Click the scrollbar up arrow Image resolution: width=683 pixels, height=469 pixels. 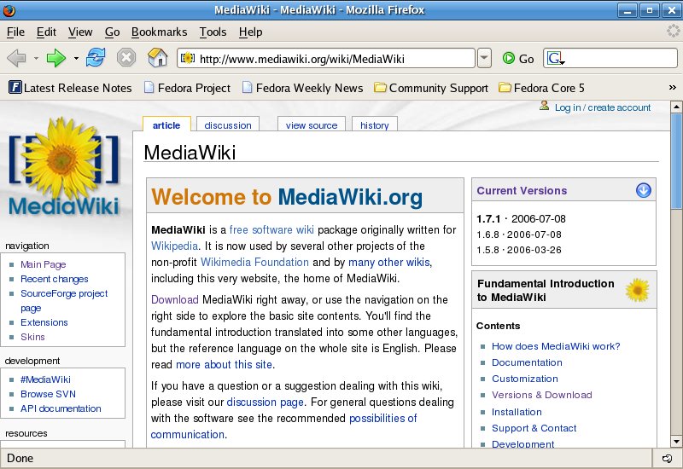pyautogui.click(x=676, y=106)
